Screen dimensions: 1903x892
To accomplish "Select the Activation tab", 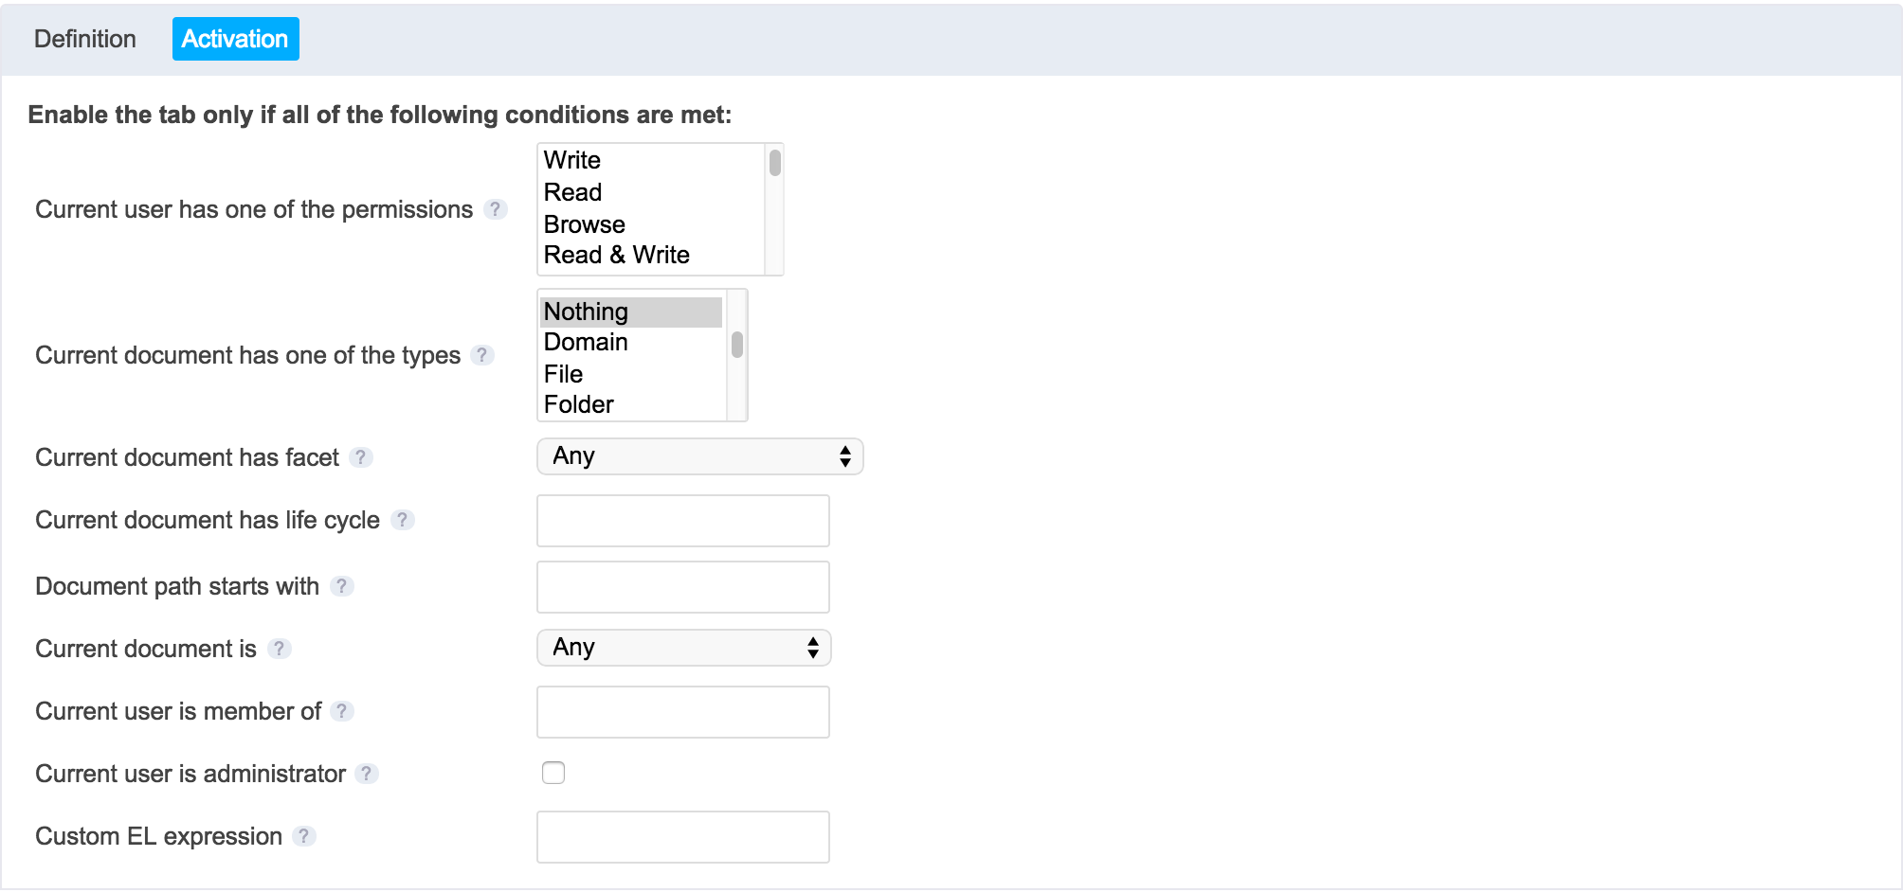I will coord(236,39).
